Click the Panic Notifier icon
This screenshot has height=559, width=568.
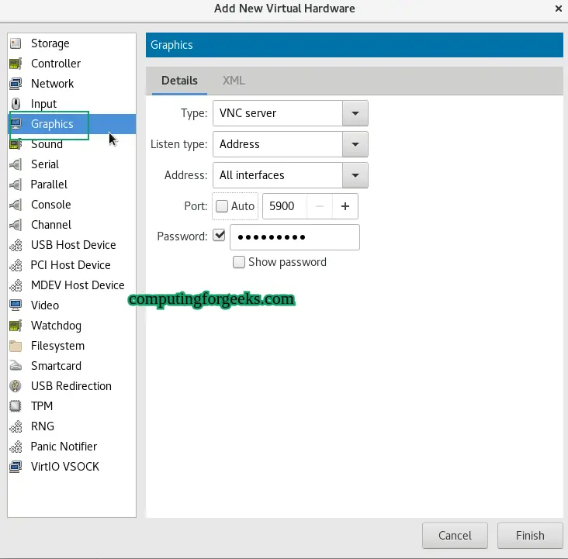[x=16, y=447]
